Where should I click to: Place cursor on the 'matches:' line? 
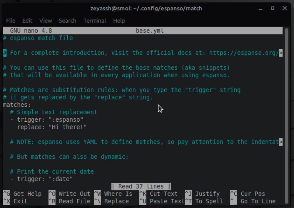pos(17,105)
